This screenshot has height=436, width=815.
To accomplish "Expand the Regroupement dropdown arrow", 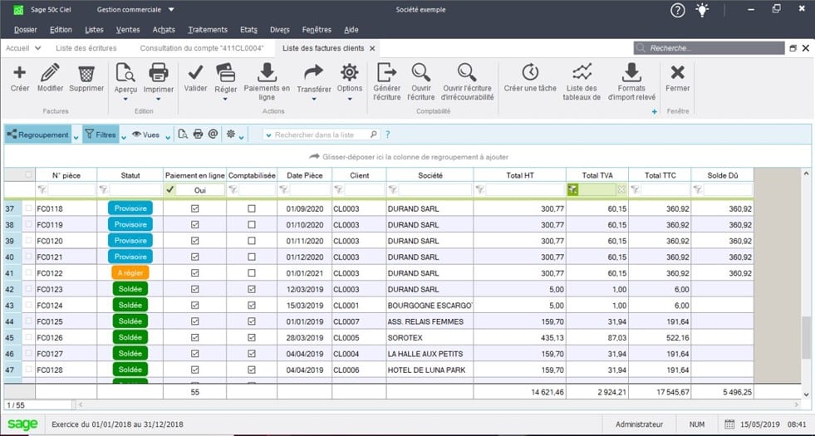I will [x=76, y=138].
